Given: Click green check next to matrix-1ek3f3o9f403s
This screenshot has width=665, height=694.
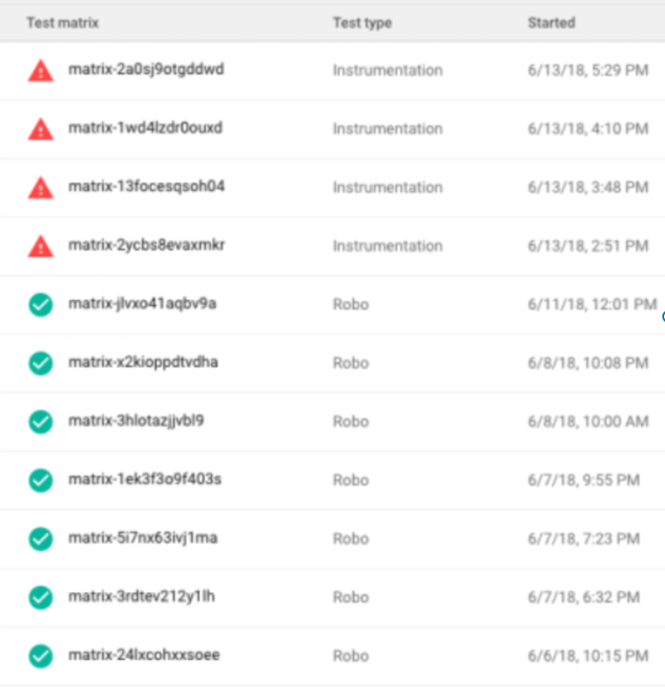Looking at the screenshot, I should click(40, 480).
